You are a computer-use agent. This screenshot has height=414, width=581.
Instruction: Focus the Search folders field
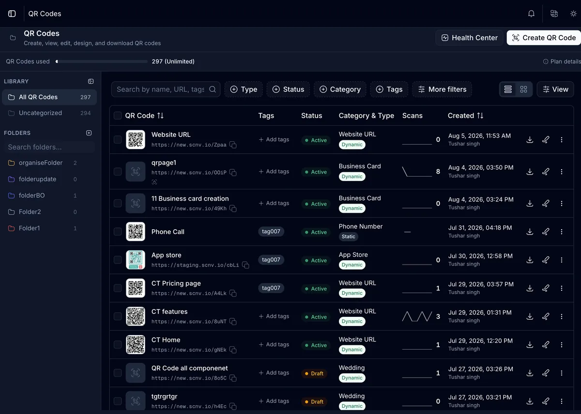(x=49, y=147)
